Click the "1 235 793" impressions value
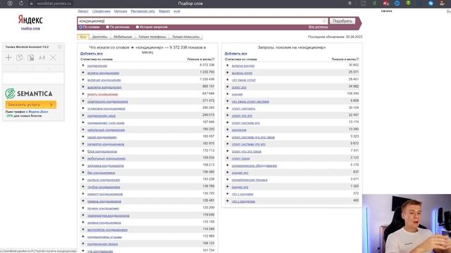451x253 pixels. pyautogui.click(x=206, y=72)
